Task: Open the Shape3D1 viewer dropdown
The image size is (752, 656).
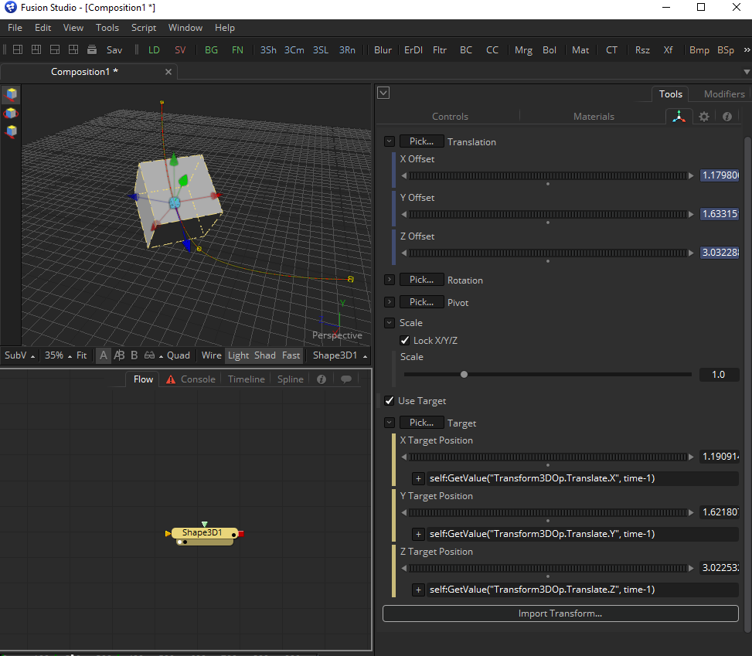Action: [340, 355]
